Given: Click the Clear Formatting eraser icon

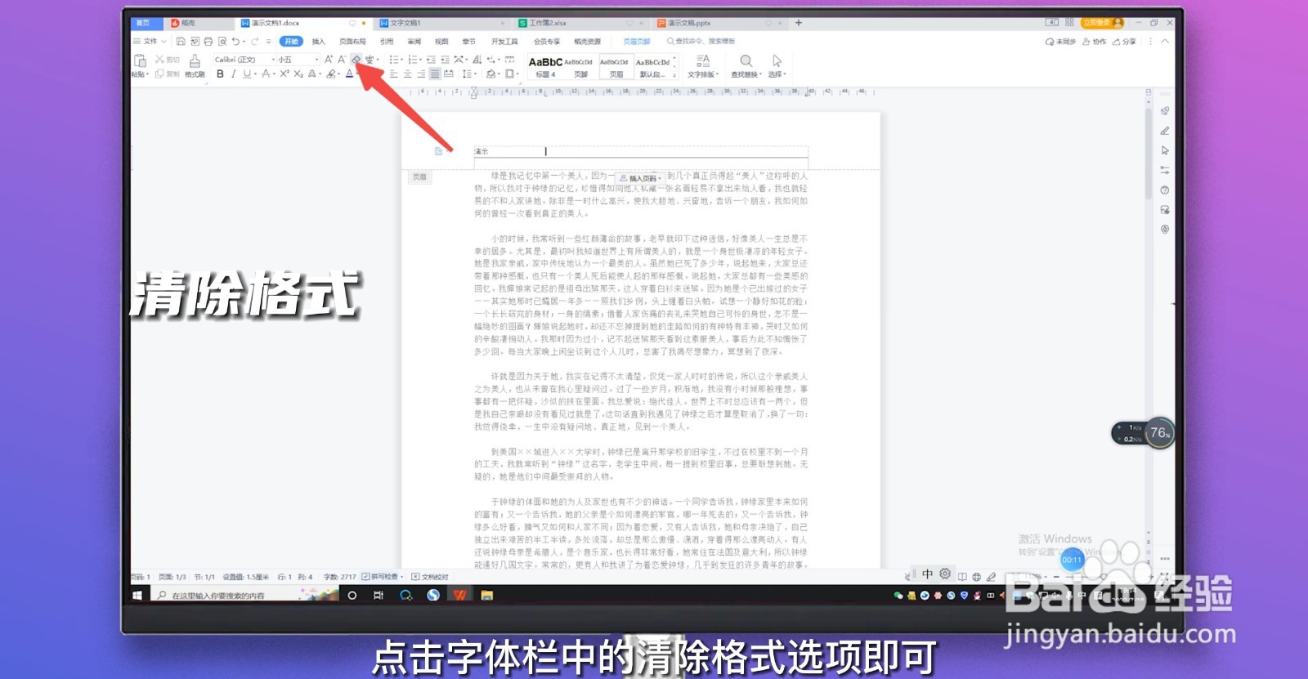Looking at the screenshot, I should (x=356, y=59).
